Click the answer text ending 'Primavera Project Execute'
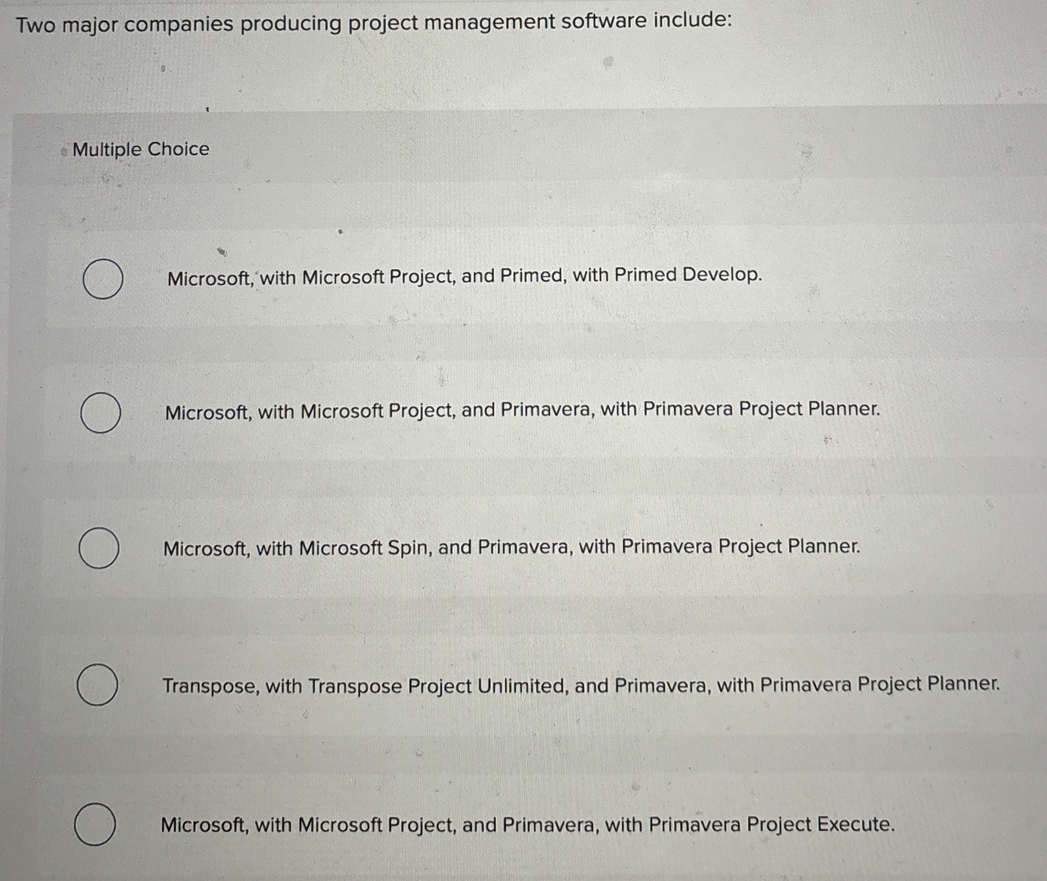Screen dimensions: 1047x881 [528, 825]
